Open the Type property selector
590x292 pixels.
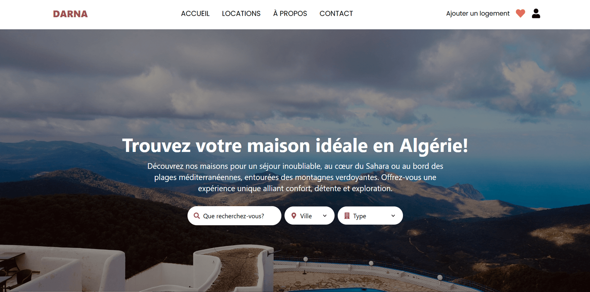(370, 216)
